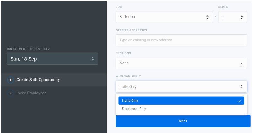Select Employees Only from the list
The image size is (255, 133).
(134, 109)
